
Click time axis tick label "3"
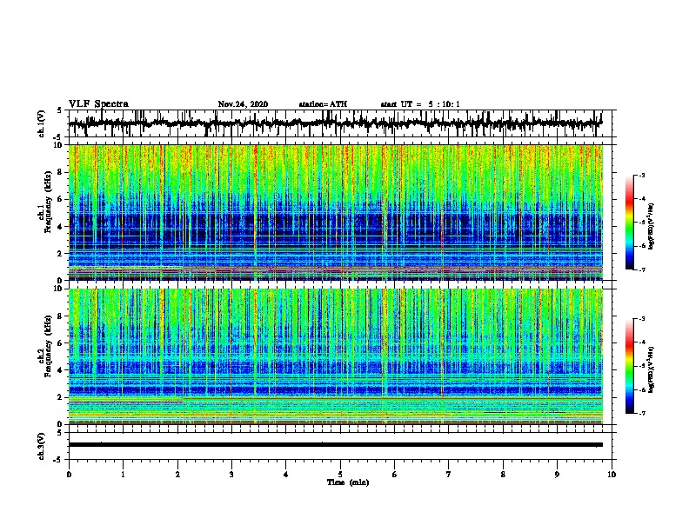coord(231,475)
